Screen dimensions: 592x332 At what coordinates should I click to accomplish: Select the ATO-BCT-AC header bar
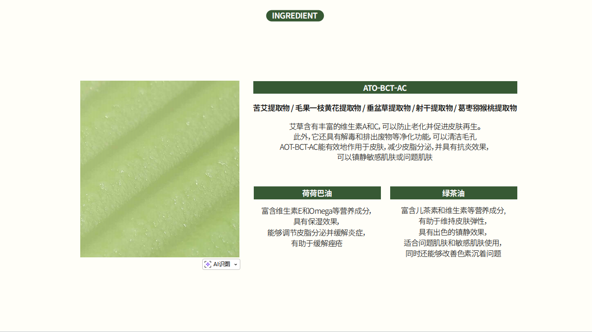click(x=385, y=88)
